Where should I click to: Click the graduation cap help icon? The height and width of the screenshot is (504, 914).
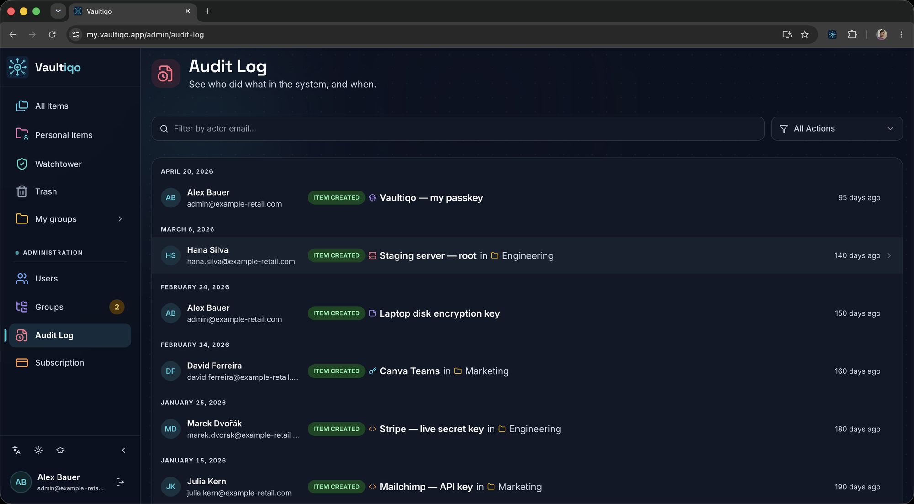[60, 451]
